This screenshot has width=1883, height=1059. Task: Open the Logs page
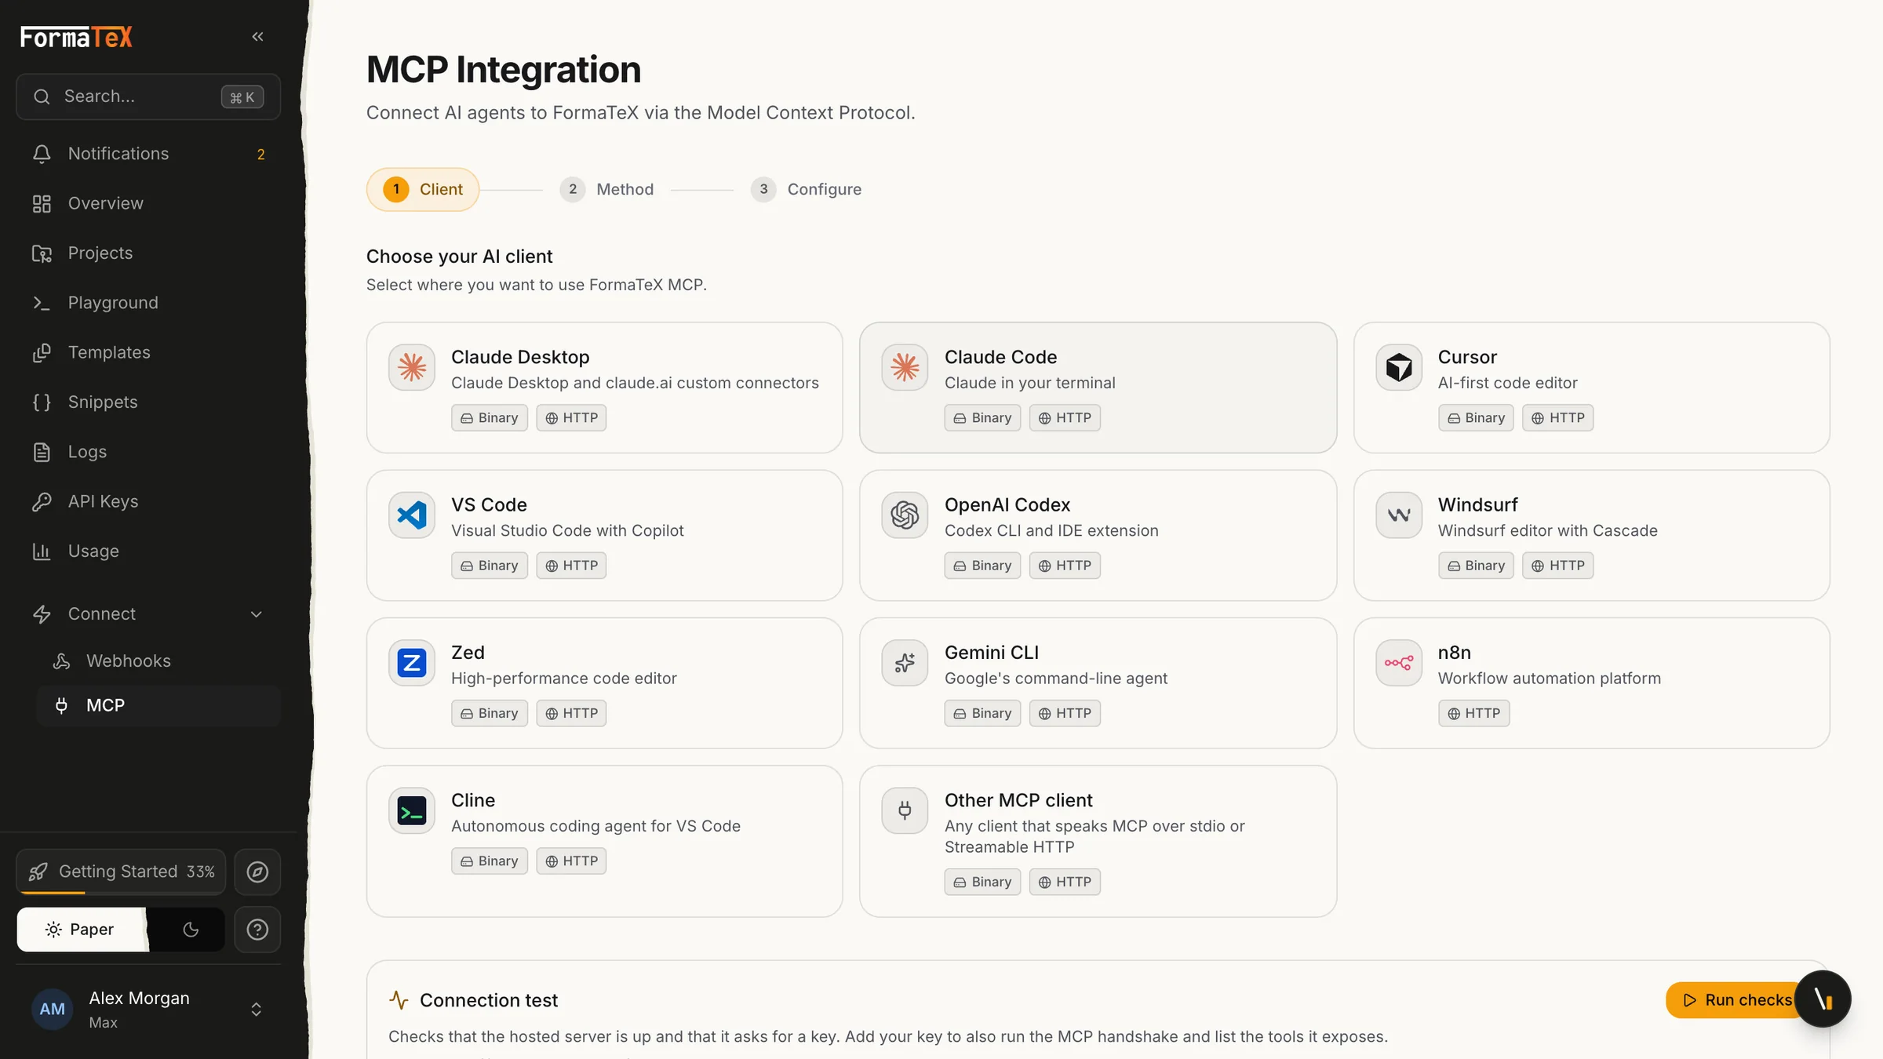[148, 452]
